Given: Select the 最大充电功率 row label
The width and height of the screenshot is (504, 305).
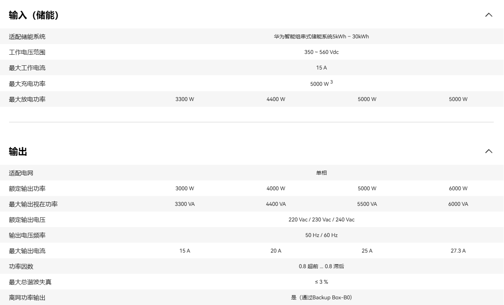Looking at the screenshot, I should click(x=27, y=84).
